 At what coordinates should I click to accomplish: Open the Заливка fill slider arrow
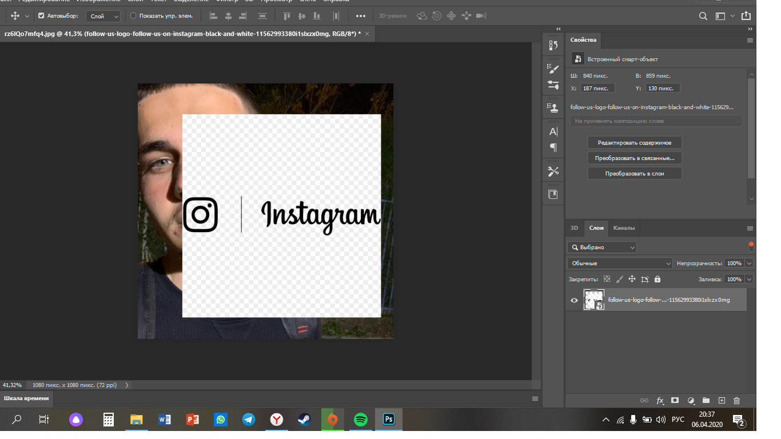pos(749,280)
